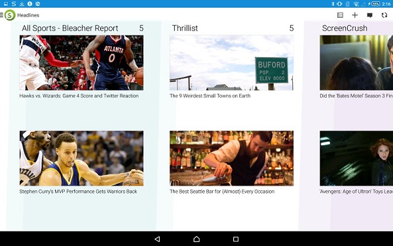Open the ScreenCrush feed heading

click(345, 28)
